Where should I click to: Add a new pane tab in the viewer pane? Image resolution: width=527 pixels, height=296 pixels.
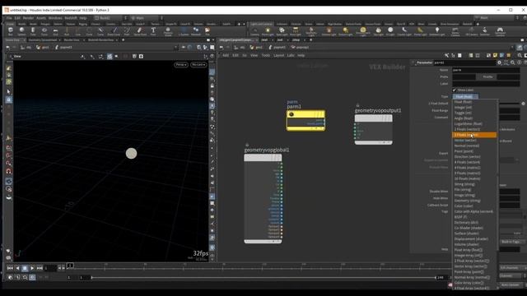[123, 40]
